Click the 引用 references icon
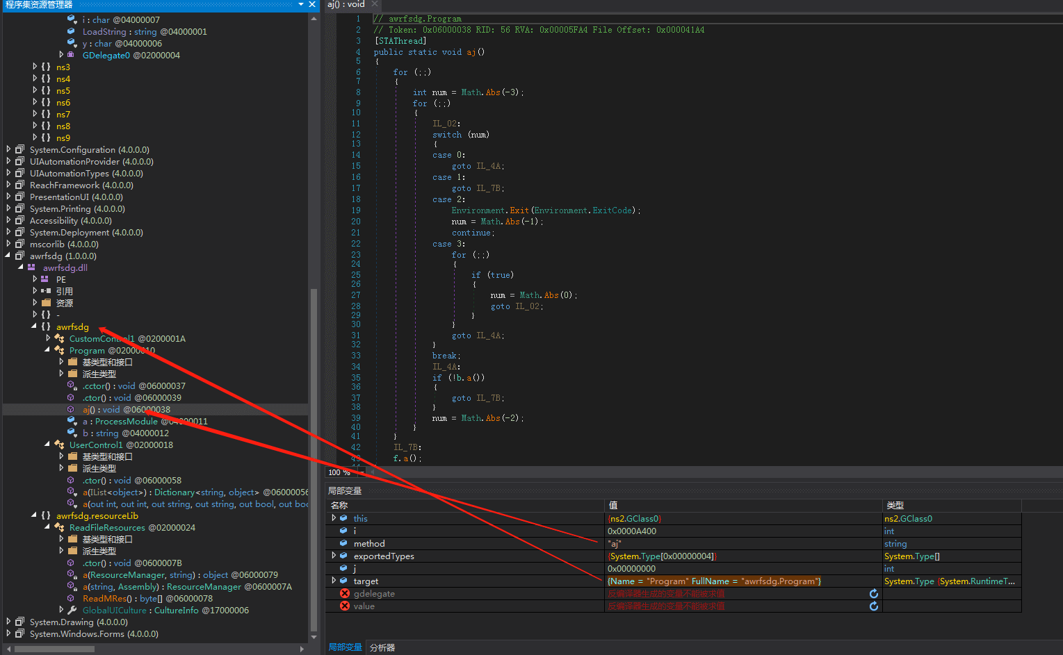Screen dimensions: 1063x655 coord(46,291)
